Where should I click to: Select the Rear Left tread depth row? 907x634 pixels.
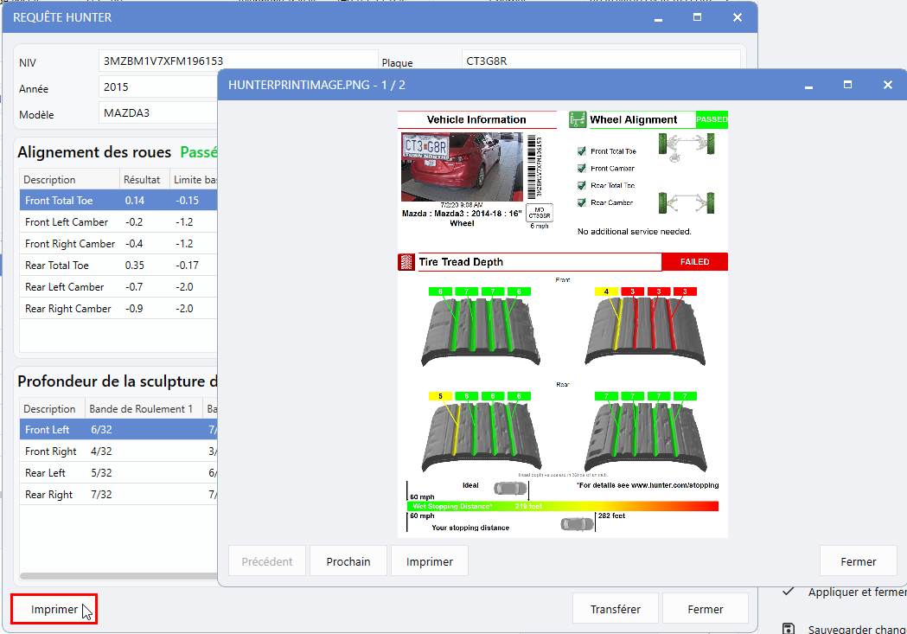pos(118,473)
